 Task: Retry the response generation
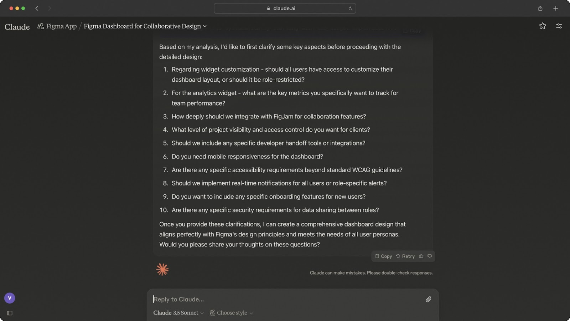[x=405, y=256]
